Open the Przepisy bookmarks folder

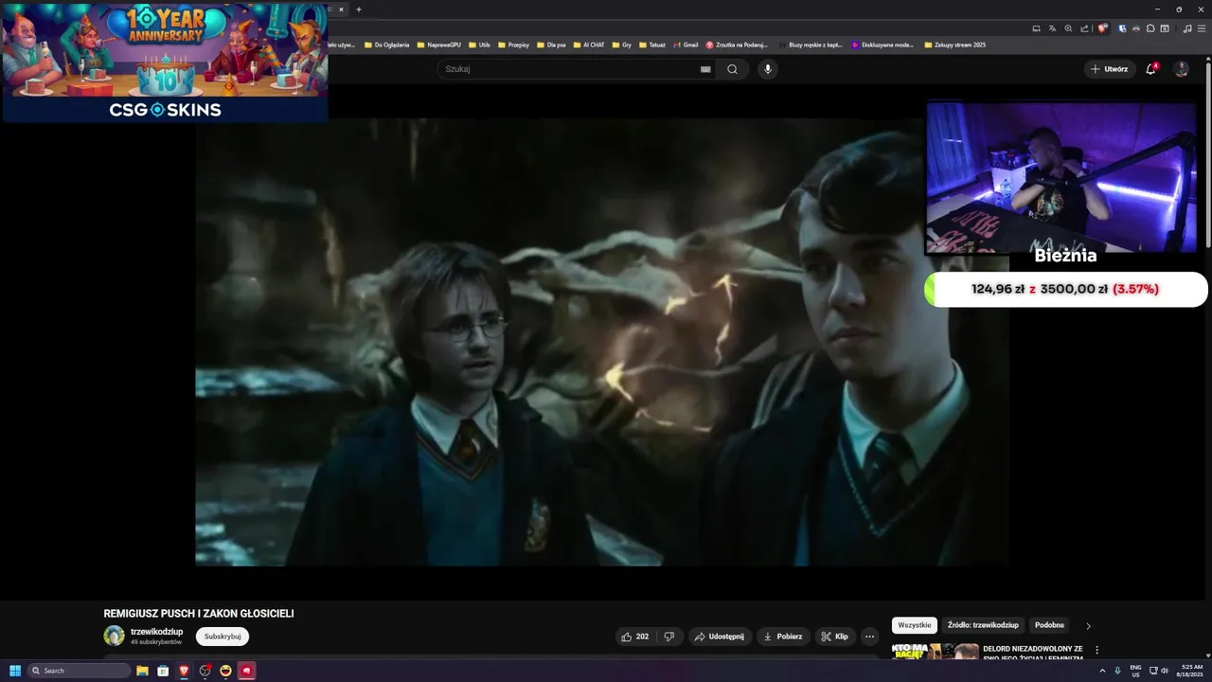tap(513, 45)
